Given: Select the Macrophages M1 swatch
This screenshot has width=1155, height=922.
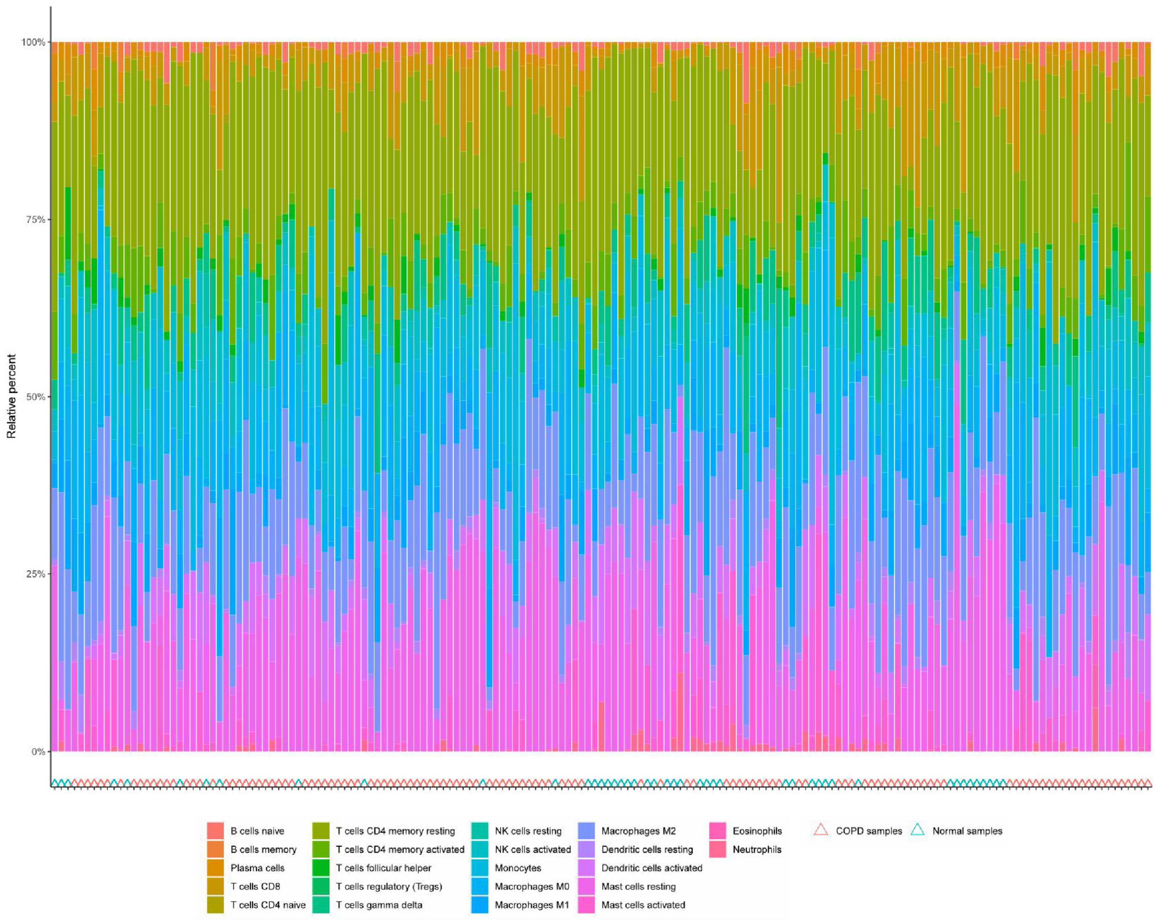Looking at the screenshot, I should (x=479, y=904).
